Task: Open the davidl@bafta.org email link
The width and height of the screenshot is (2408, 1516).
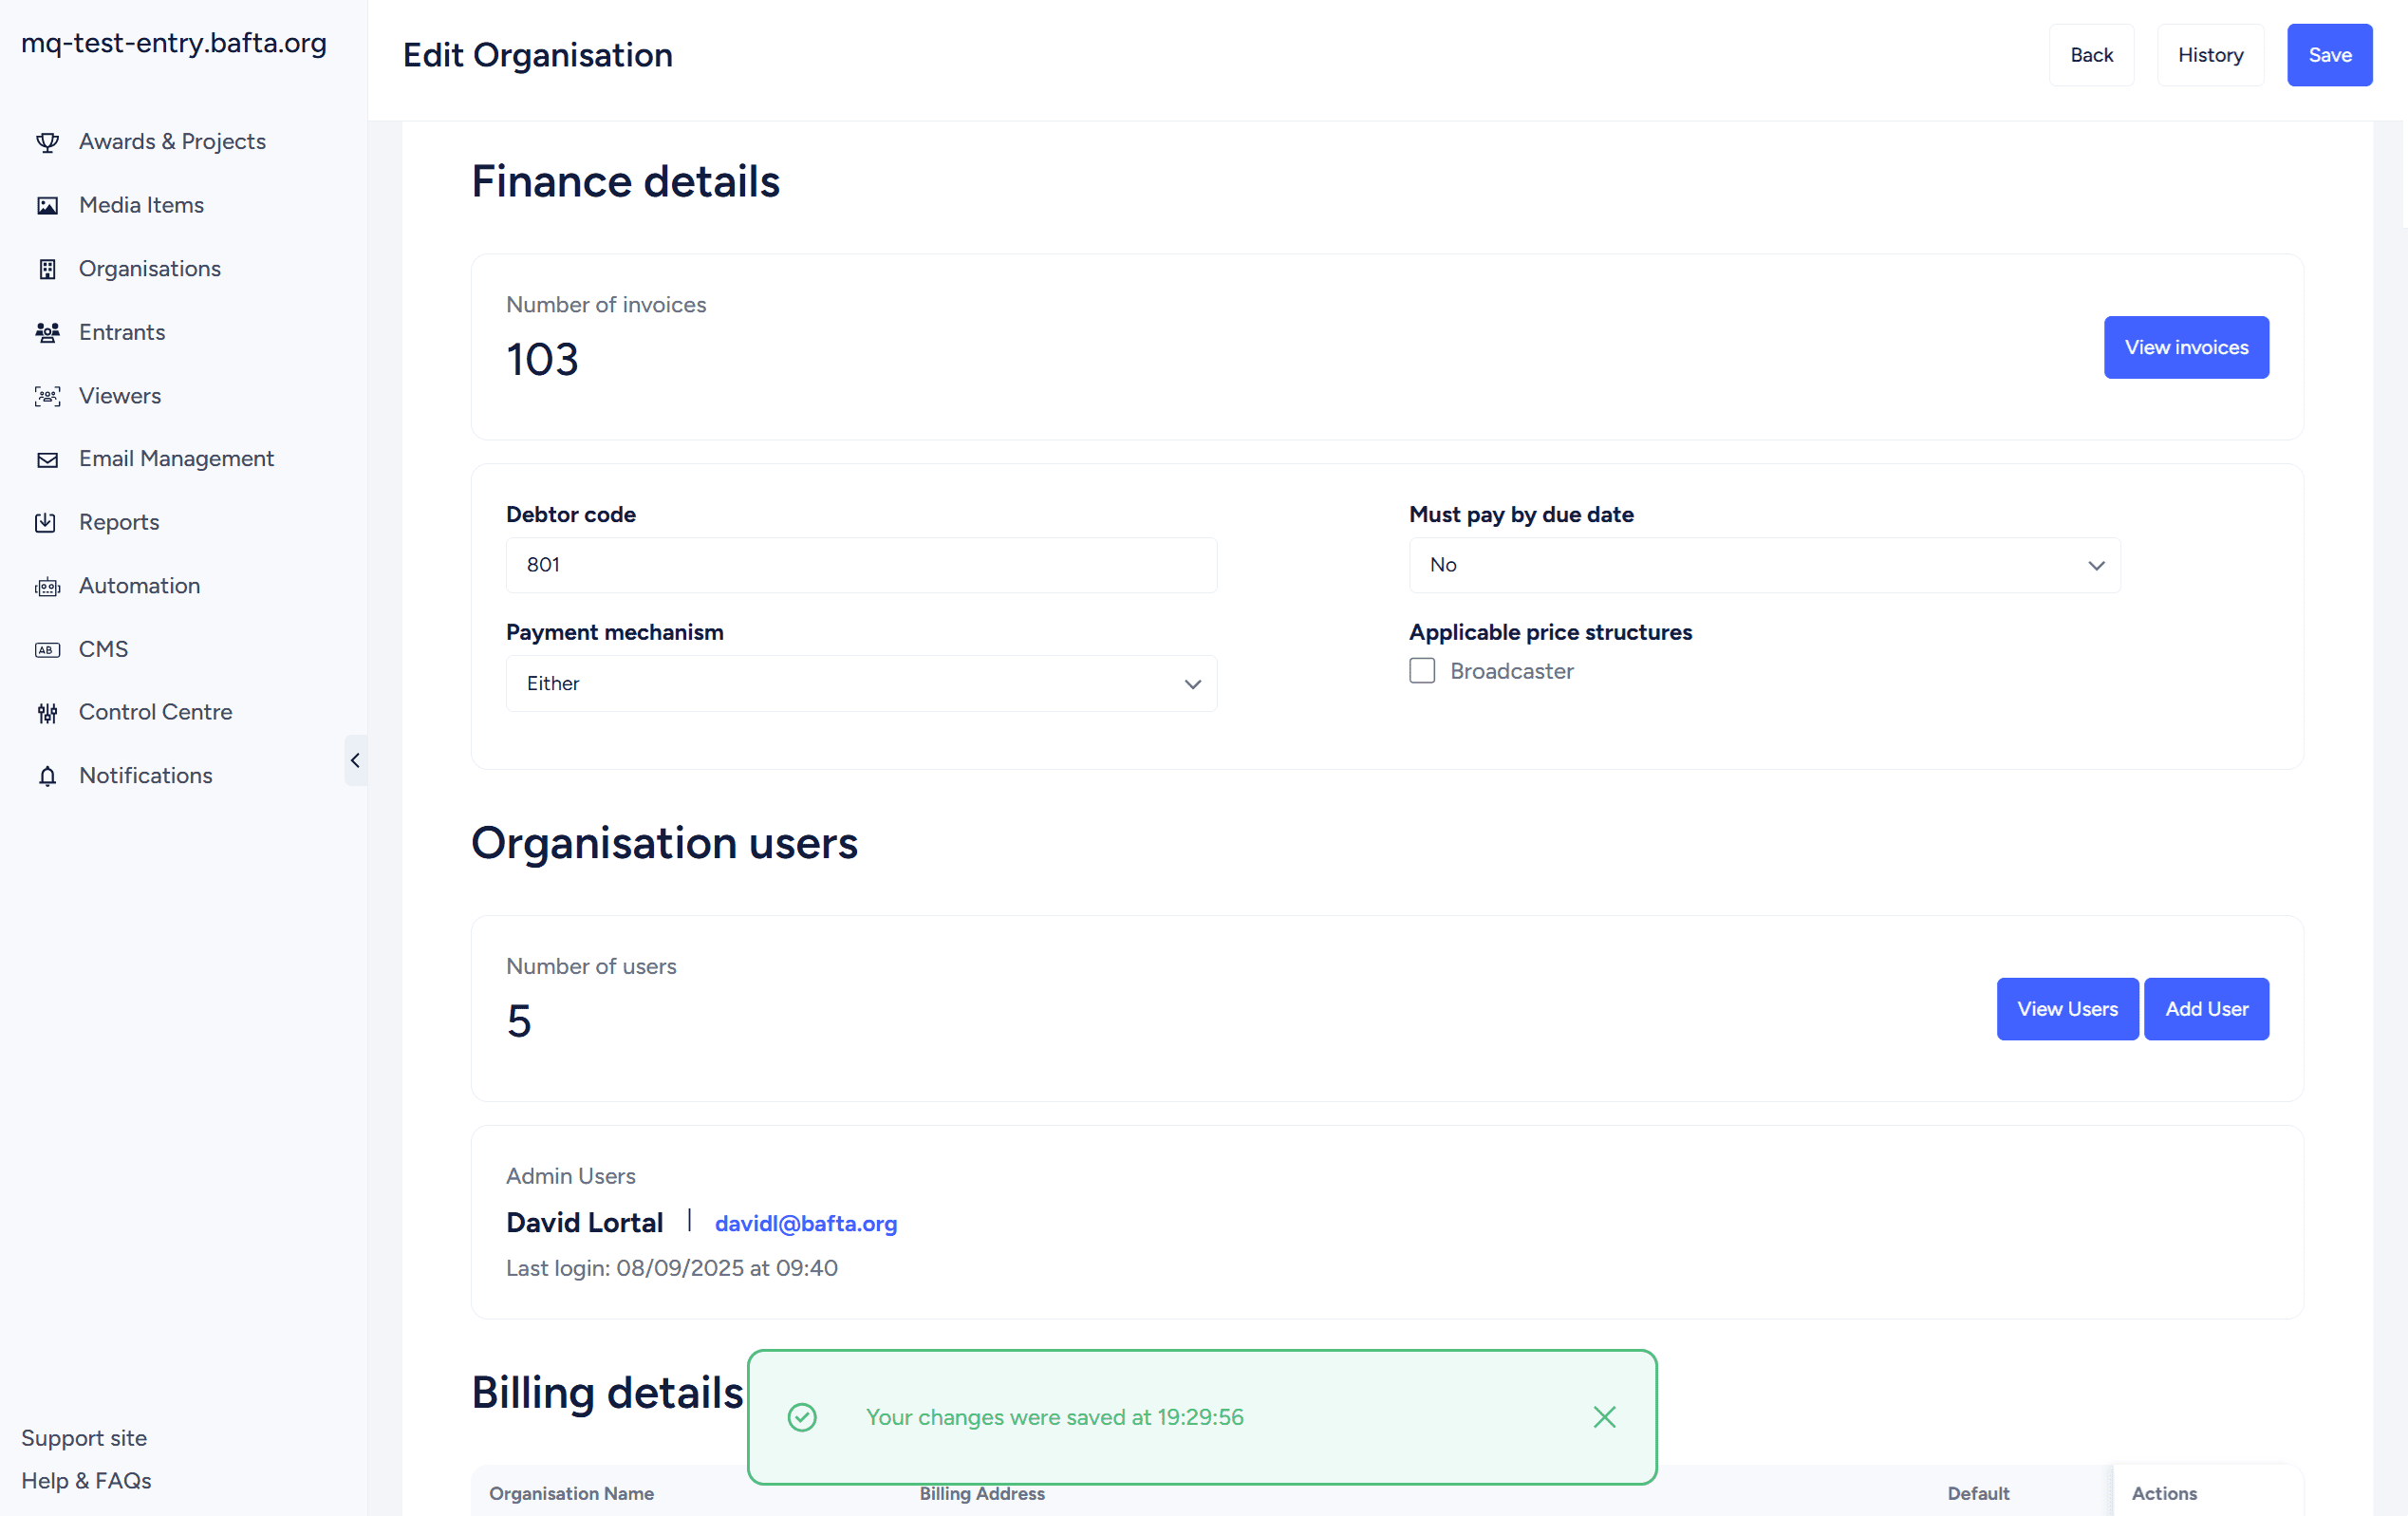Action: 805,1223
